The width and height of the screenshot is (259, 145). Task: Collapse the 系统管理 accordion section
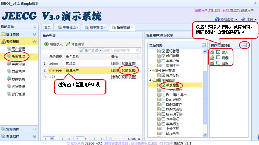pyautogui.click(x=35, y=42)
